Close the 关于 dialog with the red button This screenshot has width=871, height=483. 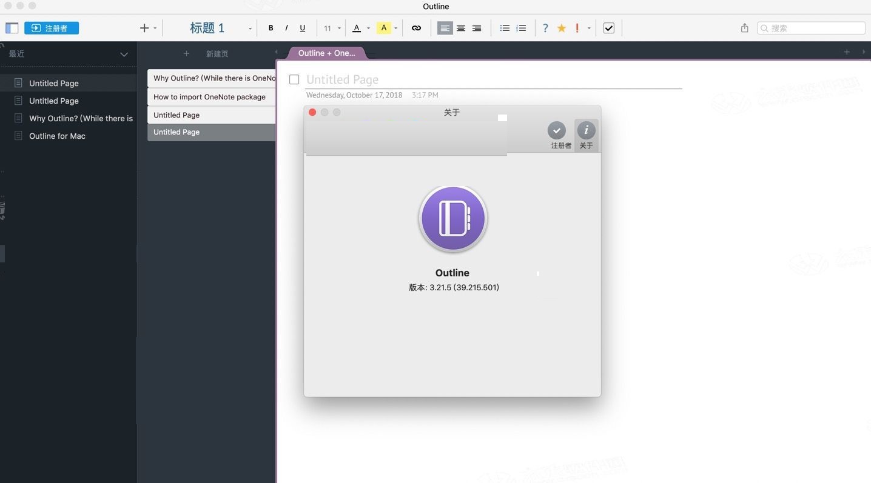tap(312, 112)
